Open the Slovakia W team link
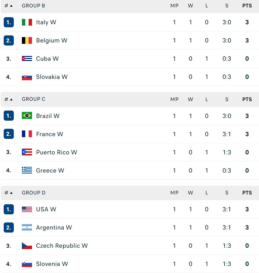259x273 pixels. pyautogui.click(x=52, y=77)
